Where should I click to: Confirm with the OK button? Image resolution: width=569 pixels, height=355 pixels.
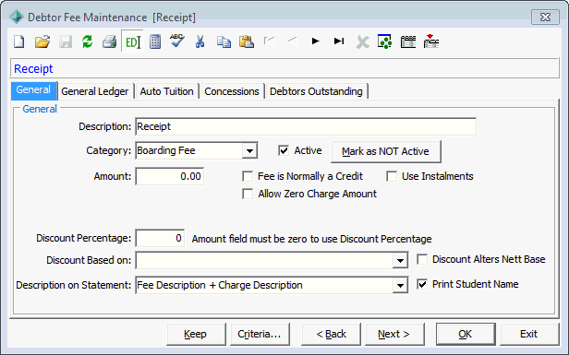[466, 334]
